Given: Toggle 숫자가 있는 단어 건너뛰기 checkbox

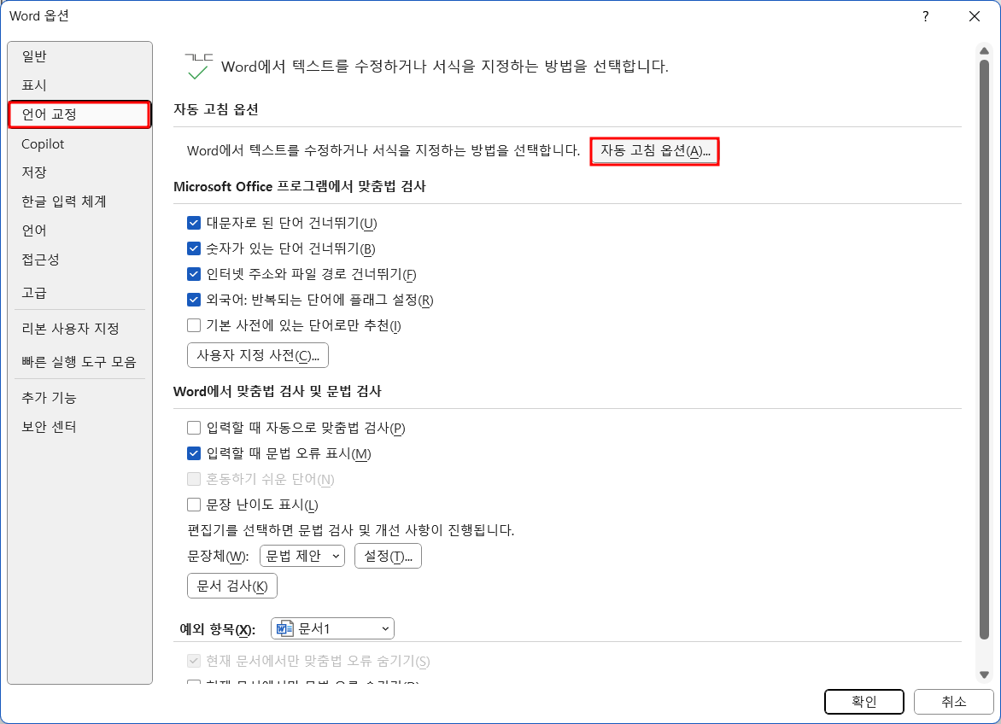Looking at the screenshot, I should click(x=193, y=248).
